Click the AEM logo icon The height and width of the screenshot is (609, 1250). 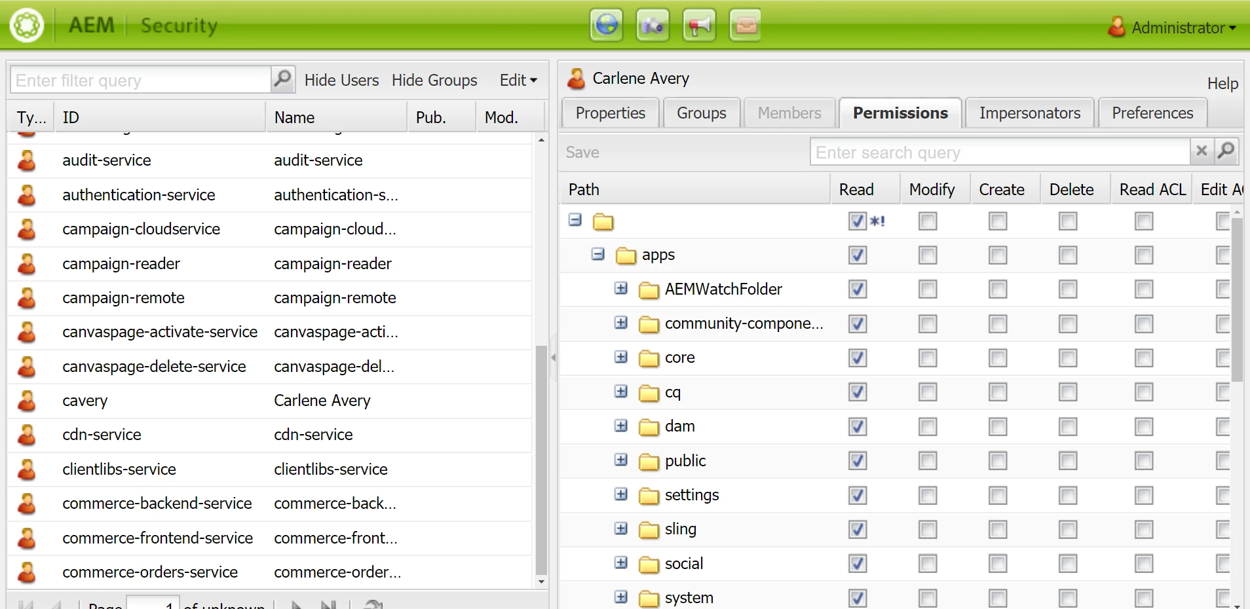(x=27, y=26)
